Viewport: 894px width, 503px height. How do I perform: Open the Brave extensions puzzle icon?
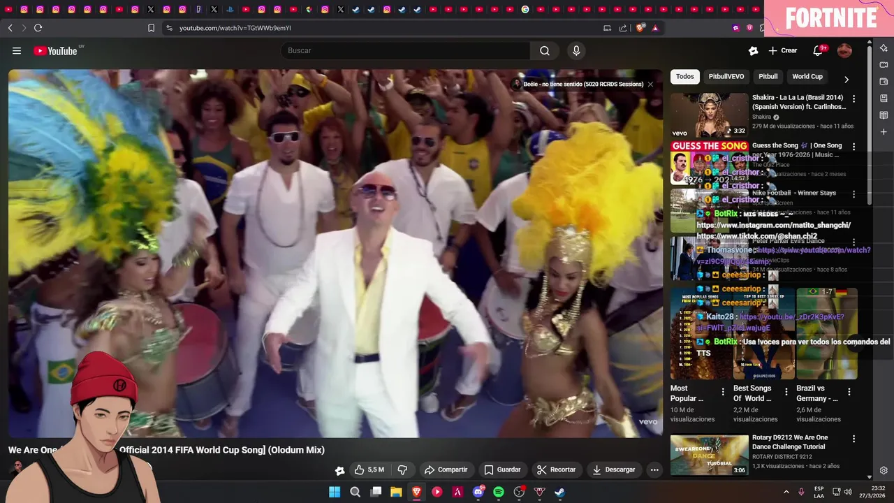pyautogui.click(x=763, y=28)
